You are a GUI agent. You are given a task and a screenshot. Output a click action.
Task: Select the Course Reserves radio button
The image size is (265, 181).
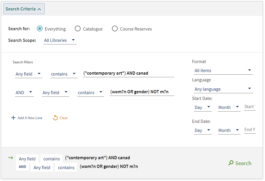(x=115, y=28)
